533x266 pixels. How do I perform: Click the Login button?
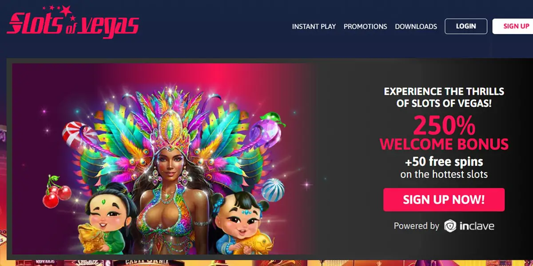(466, 26)
